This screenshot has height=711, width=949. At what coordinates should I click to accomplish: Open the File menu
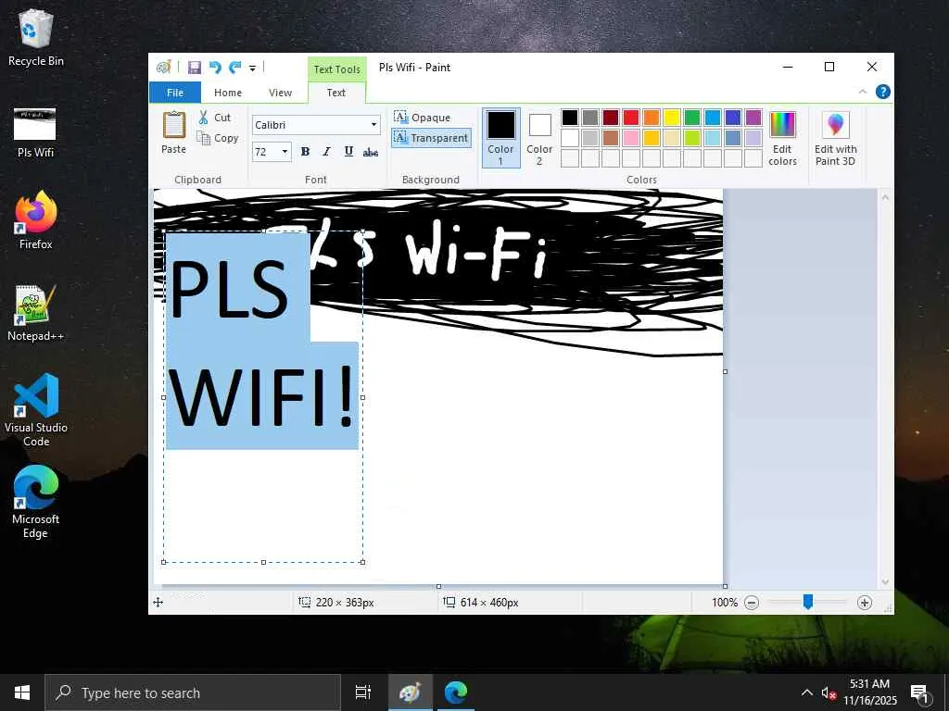(175, 93)
